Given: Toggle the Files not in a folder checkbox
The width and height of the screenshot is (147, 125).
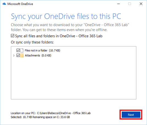Looking at the screenshot, I should point(18,50).
